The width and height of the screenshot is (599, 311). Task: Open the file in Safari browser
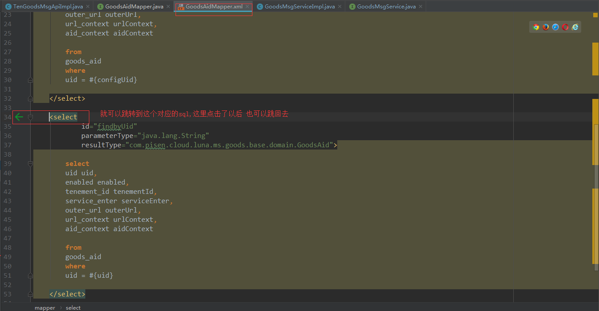tap(555, 27)
